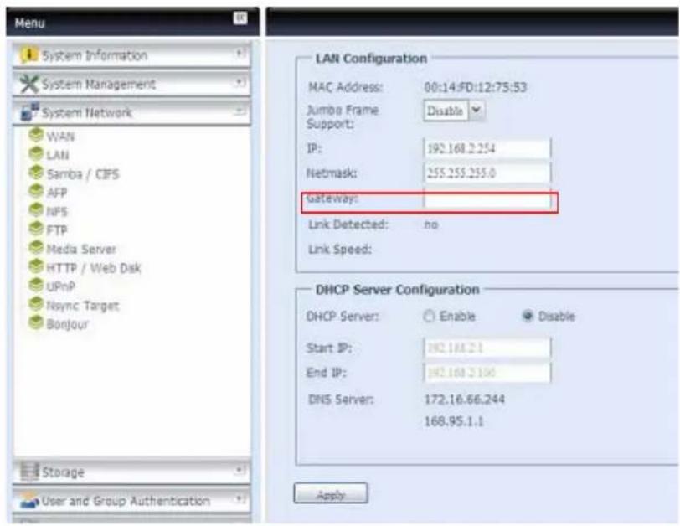This screenshot has width=680, height=526.
Task: Open the FTP settings page
Action: pos(57,230)
